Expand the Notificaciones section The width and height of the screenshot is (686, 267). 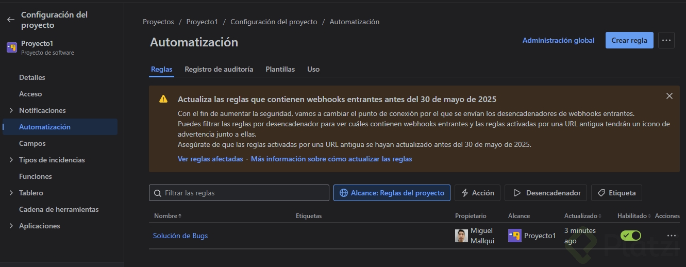click(x=11, y=110)
